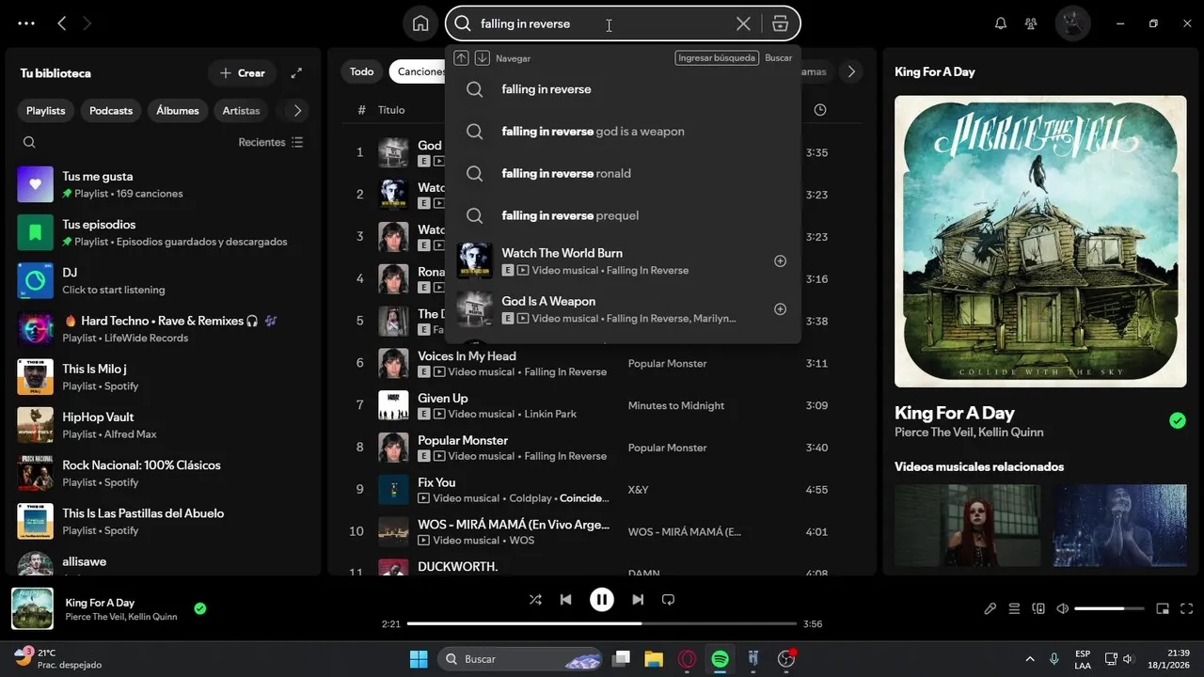Open Windows Start menu
Viewport: 1204px width, 677px height.
tap(419, 659)
